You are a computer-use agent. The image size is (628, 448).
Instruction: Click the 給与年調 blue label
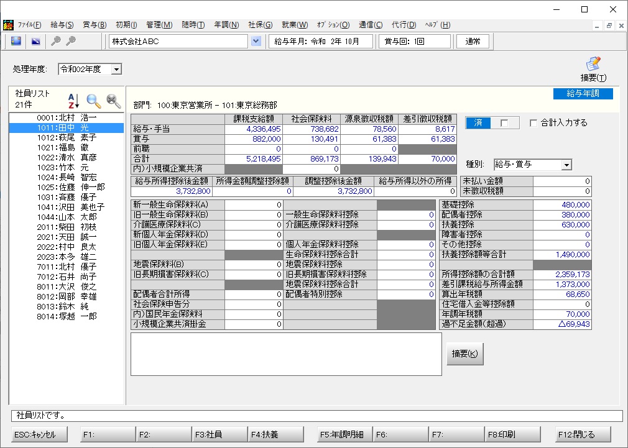tap(583, 94)
